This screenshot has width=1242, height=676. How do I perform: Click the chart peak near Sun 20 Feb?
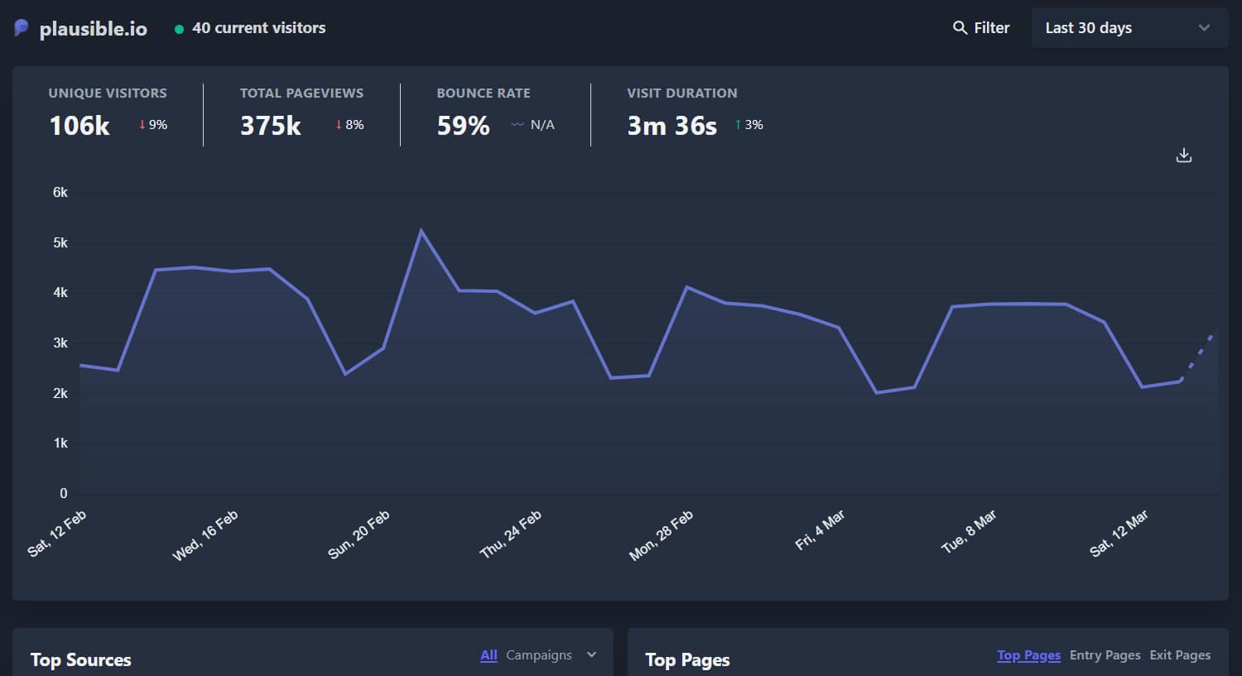pyautogui.click(x=421, y=230)
